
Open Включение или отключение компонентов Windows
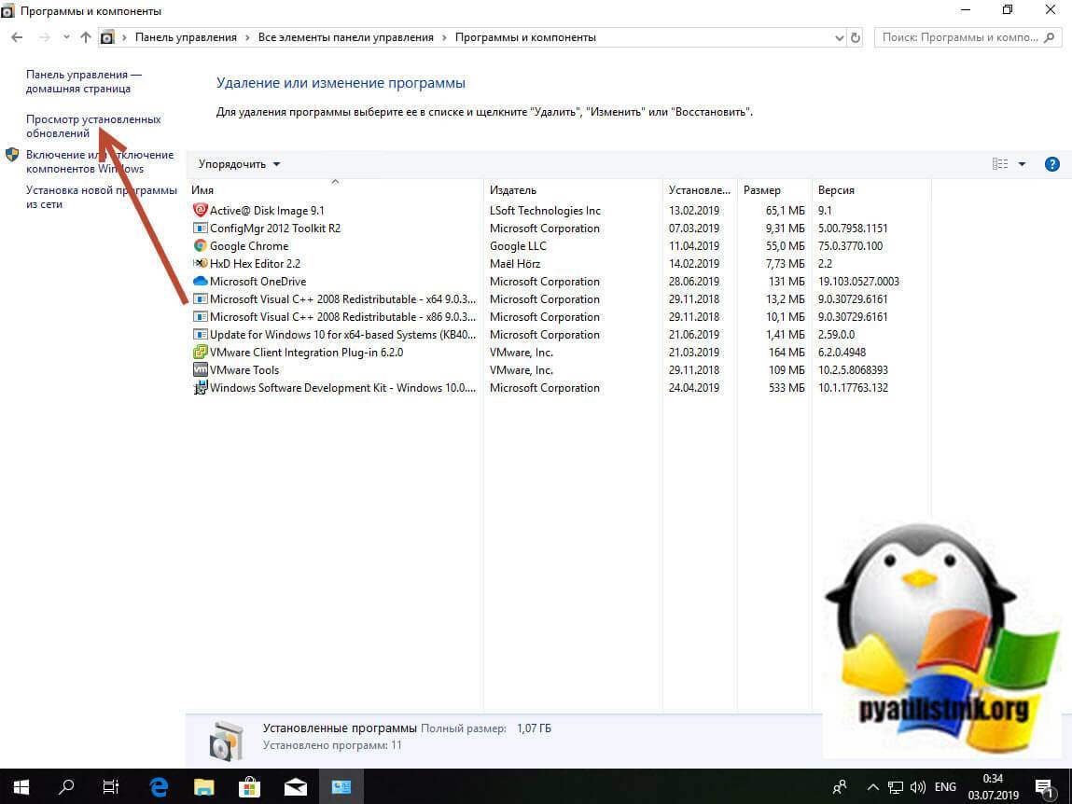pyautogui.click(x=99, y=161)
